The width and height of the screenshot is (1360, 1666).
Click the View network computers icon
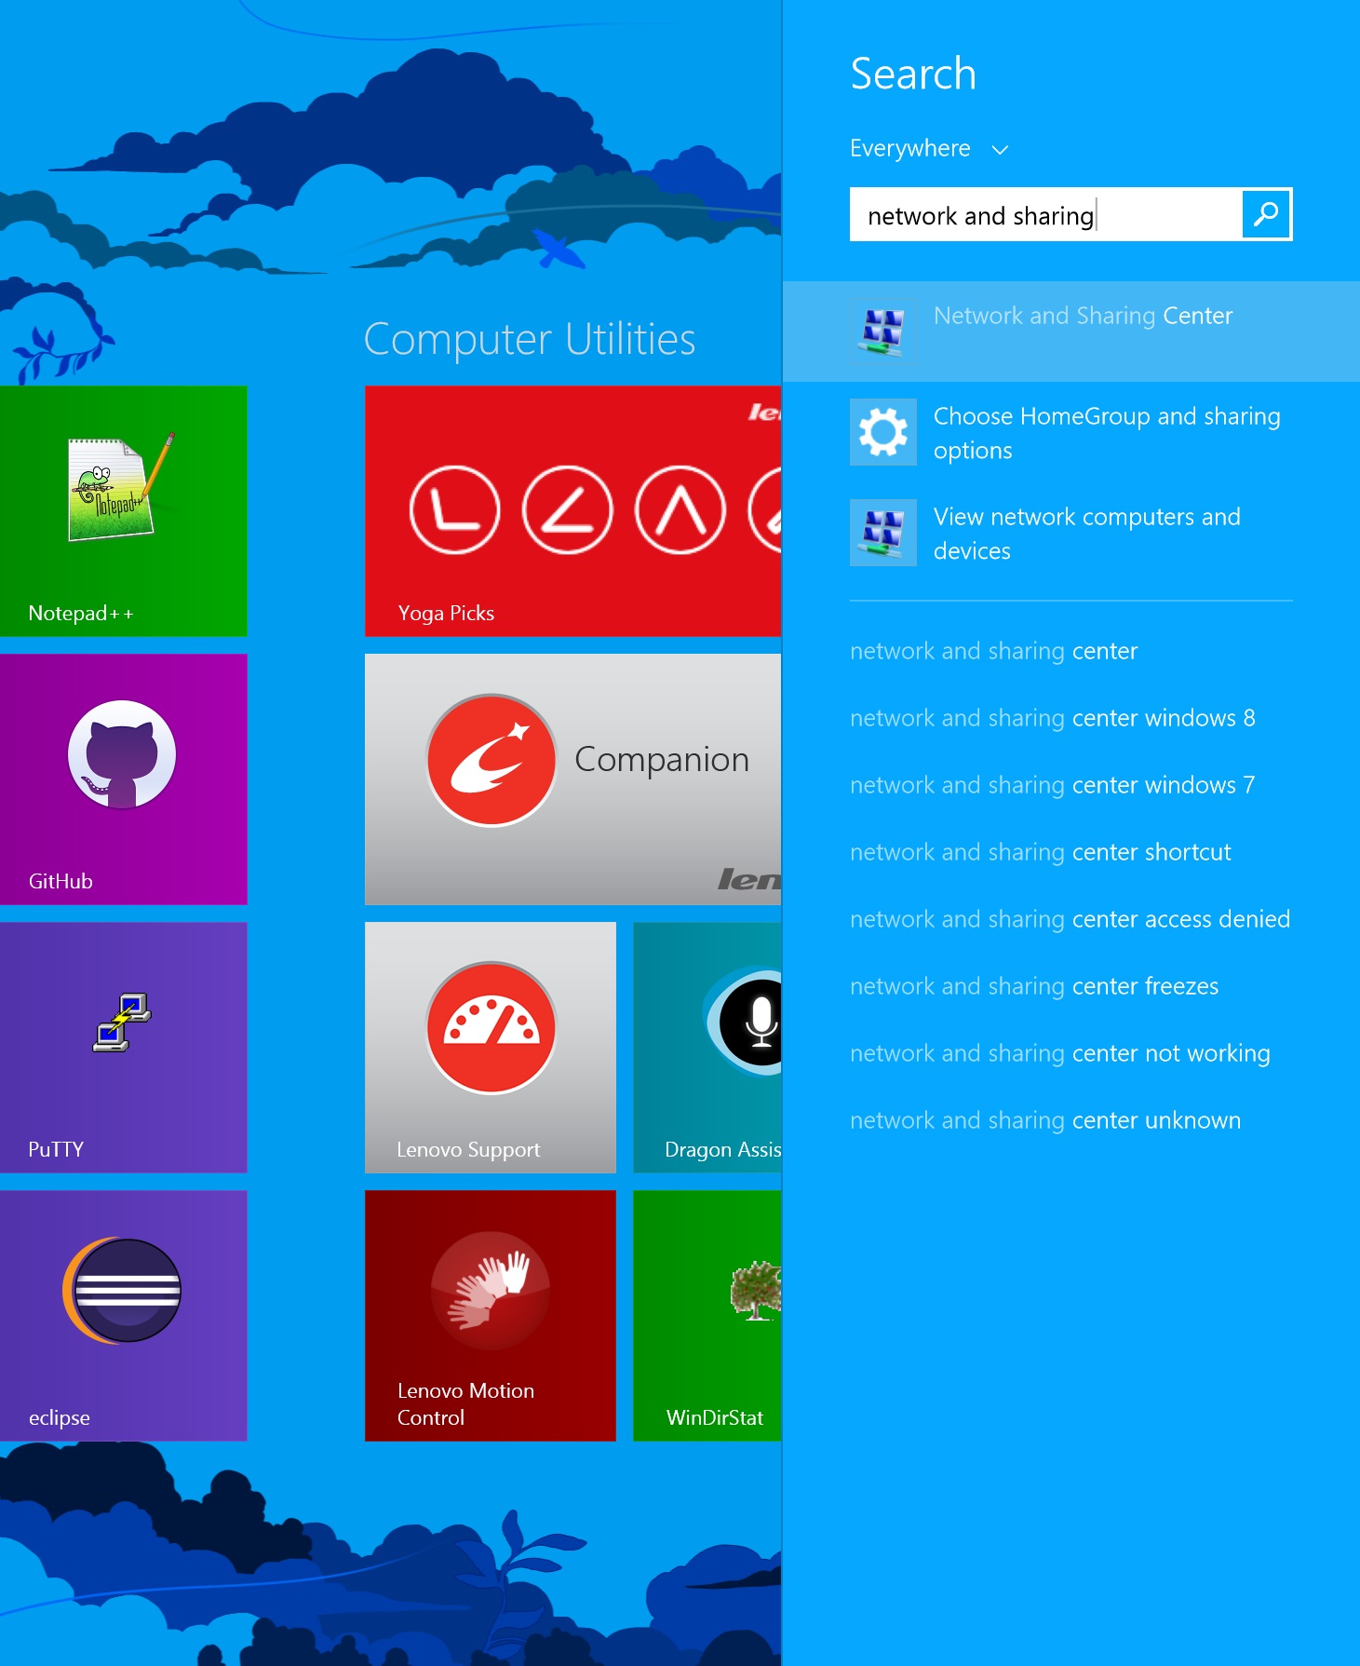(883, 533)
